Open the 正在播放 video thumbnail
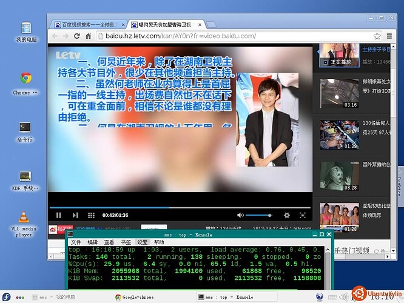 point(339,55)
